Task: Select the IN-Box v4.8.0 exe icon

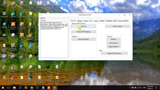Action: (48, 68)
